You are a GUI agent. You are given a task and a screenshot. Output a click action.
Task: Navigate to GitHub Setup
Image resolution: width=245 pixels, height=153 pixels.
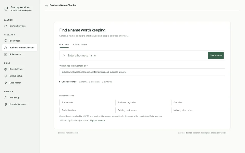(x=20, y=76)
